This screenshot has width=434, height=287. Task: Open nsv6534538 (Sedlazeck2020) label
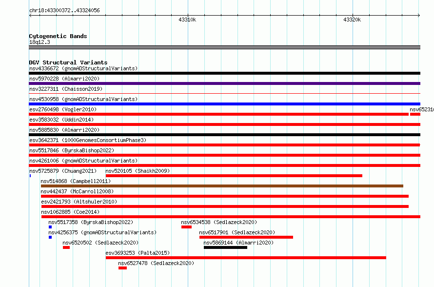click(x=219, y=222)
